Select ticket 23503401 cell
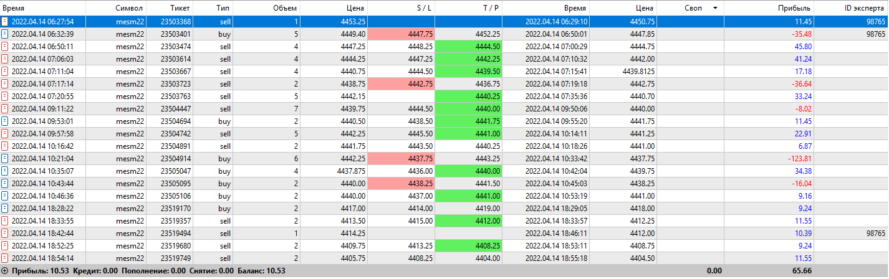 click(170, 34)
